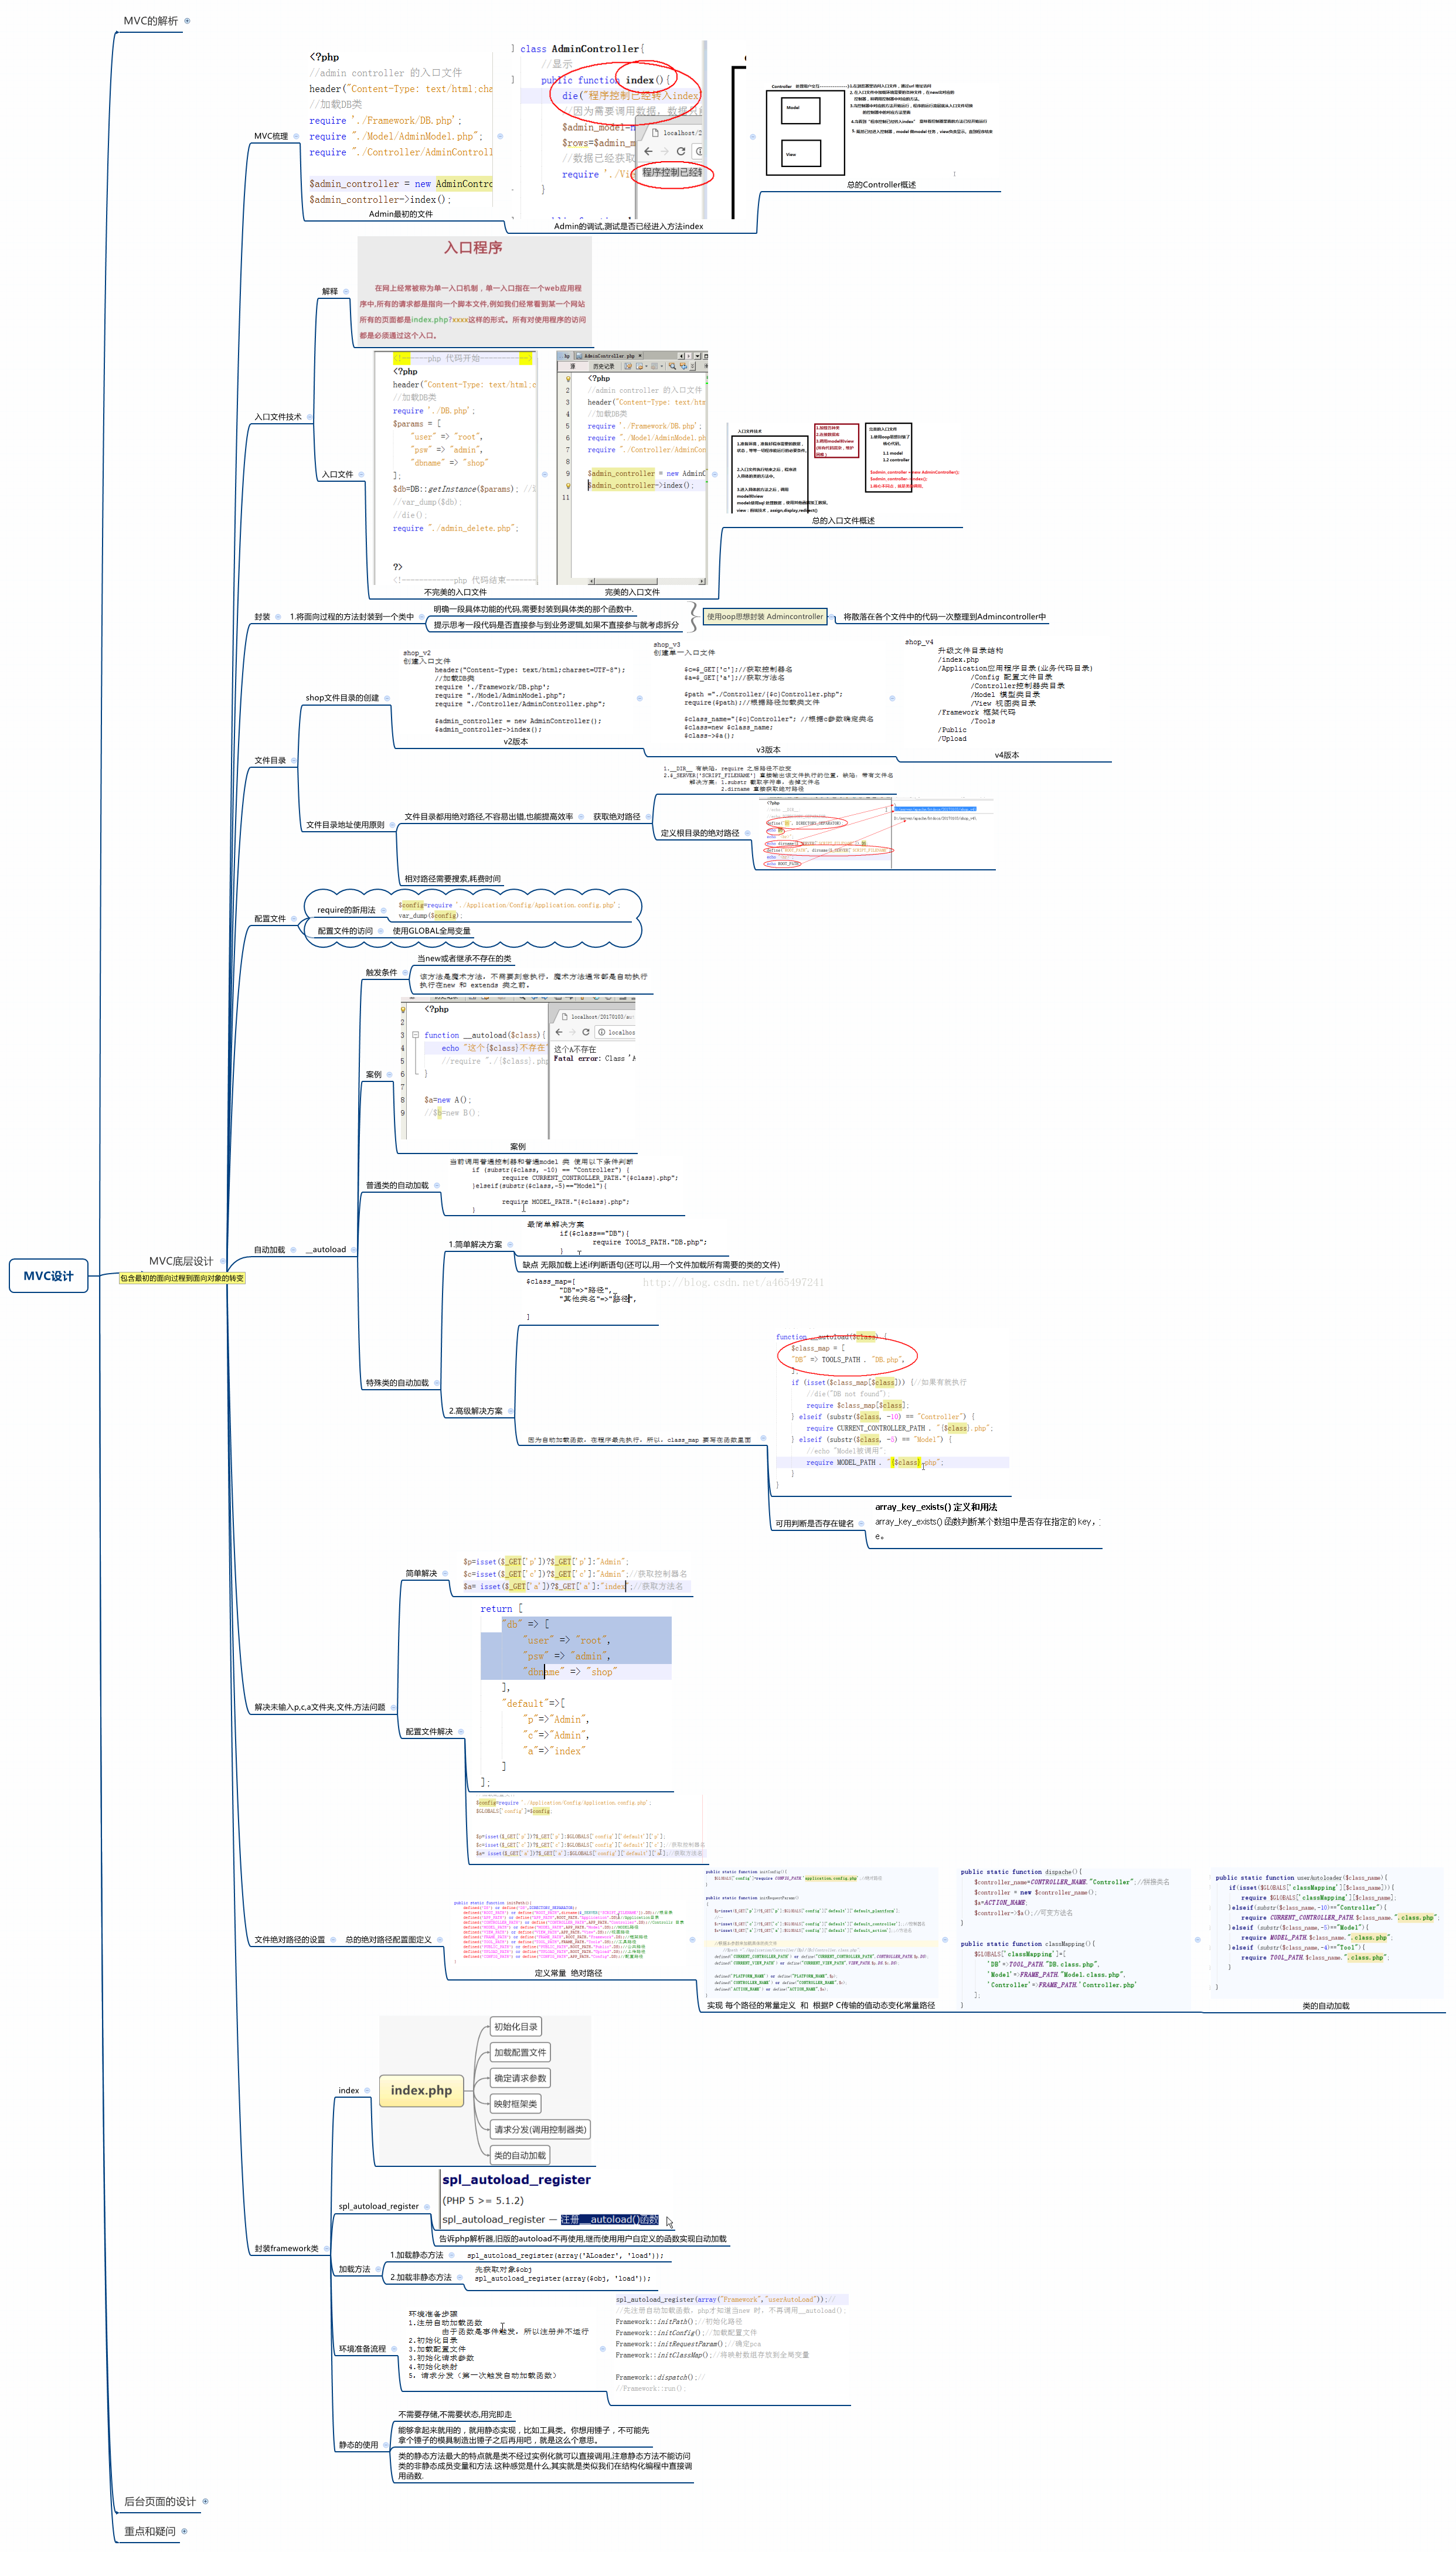Expand the 重点和疑问 branch plus icon

(x=184, y=2531)
